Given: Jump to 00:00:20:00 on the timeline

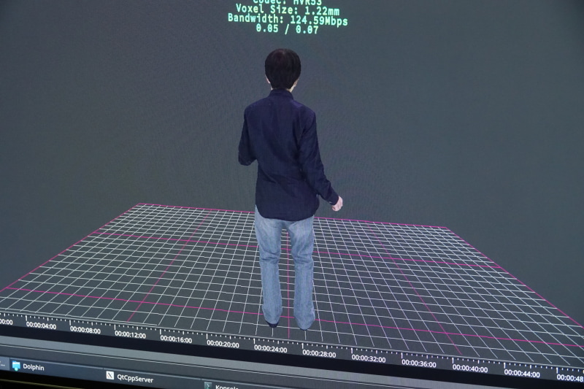Looking at the screenshot, I should (223, 344).
